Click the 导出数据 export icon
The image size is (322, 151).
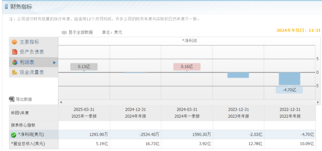click(x=12, y=99)
